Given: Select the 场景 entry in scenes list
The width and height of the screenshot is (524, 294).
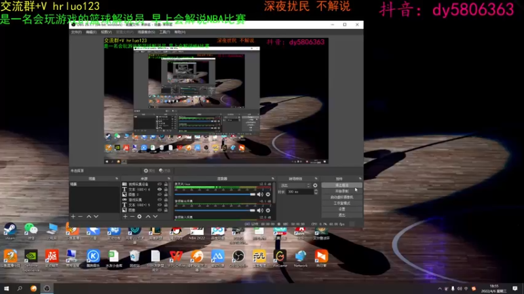Looking at the screenshot, I should coord(94,184).
